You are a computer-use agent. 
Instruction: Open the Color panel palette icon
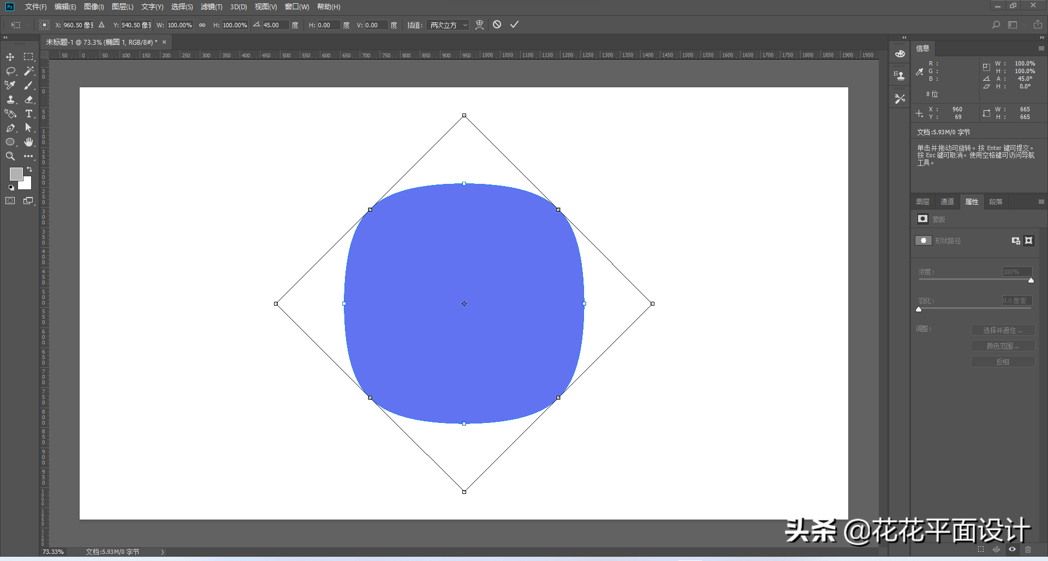click(x=900, y=53)
